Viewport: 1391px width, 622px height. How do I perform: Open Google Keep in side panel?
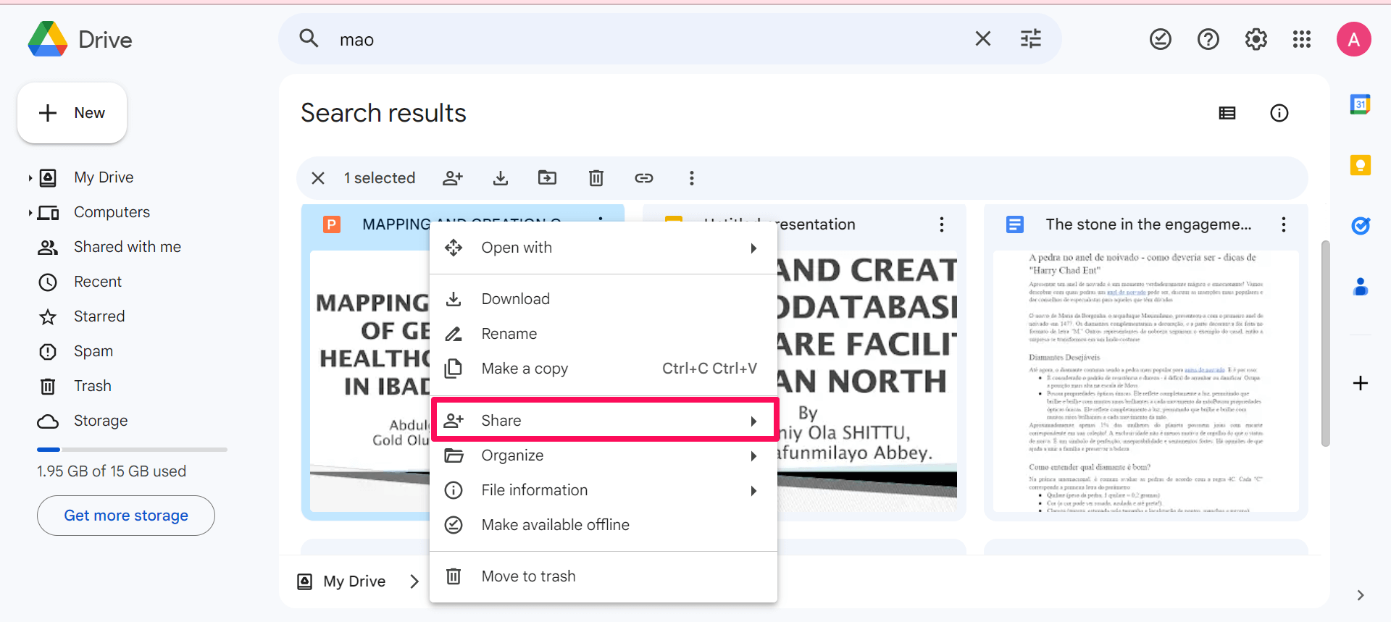[1360, 166]
